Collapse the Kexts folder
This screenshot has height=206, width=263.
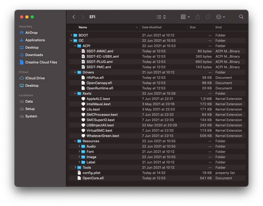tap(75, 93)
